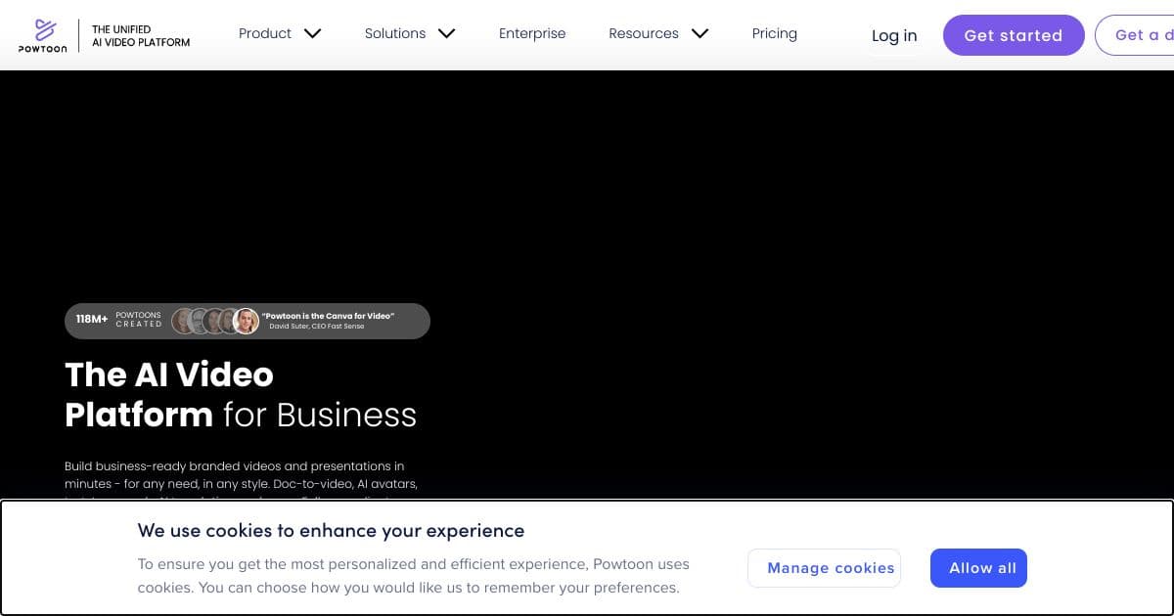Click the highlighted David Suter avatar
This screenshot has width=1174, height=616.
pos(247,321)
